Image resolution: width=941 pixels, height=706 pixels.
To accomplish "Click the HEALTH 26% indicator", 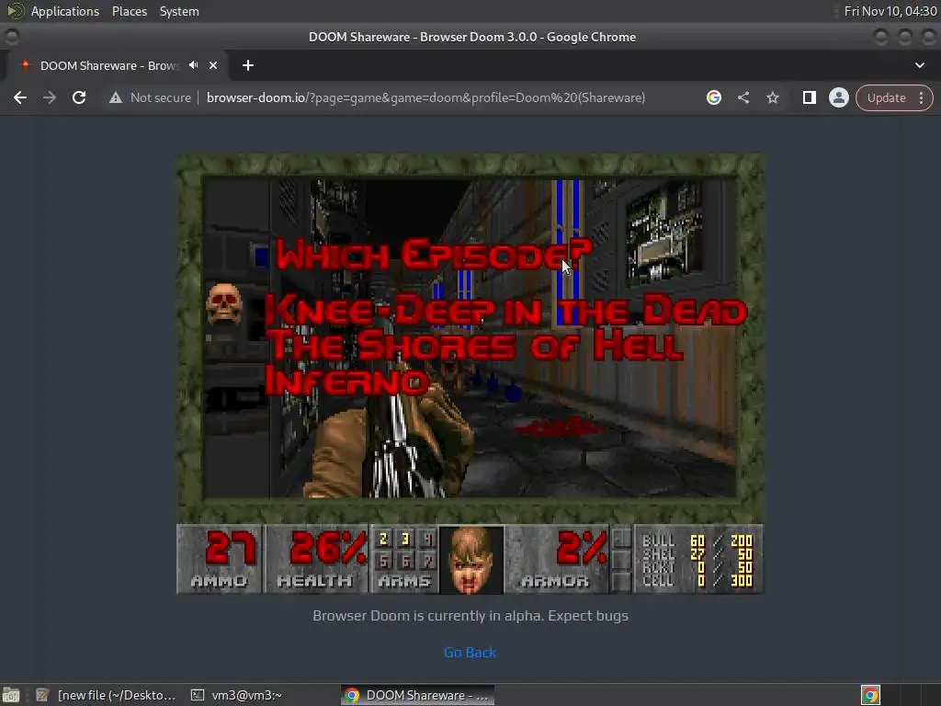I will pos(316,560).
